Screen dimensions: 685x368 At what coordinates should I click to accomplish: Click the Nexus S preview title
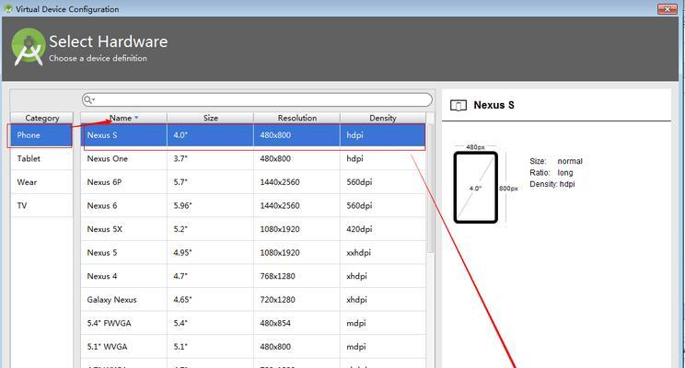[x=493, y=105]
